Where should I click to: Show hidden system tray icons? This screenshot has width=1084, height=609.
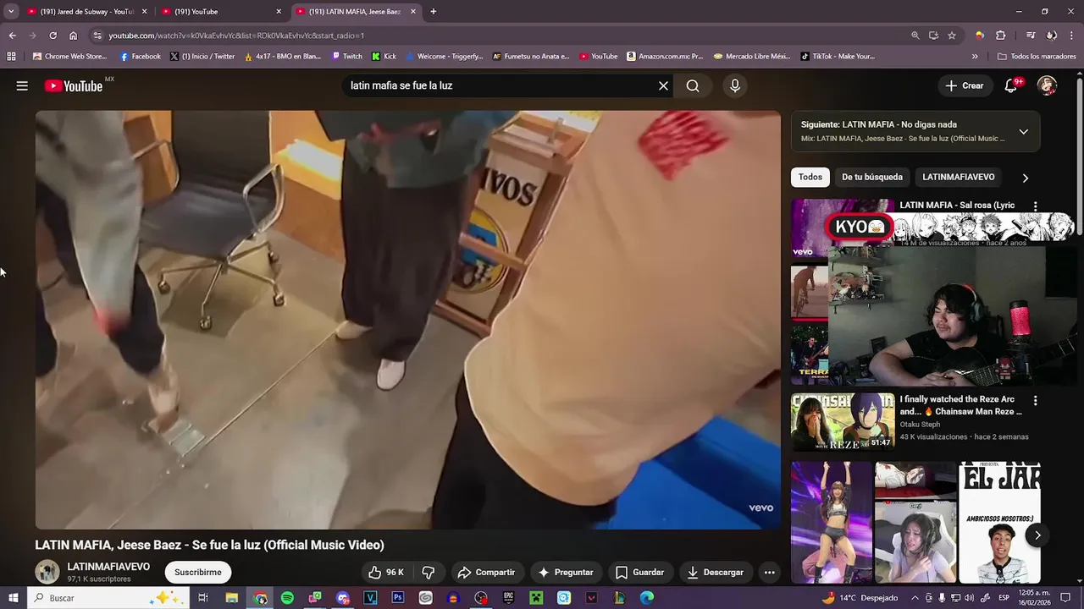(915, 598)
